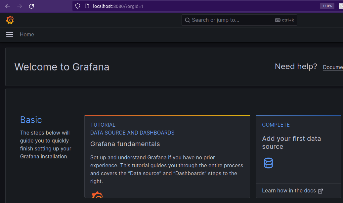Click the 110% zoom level indicator

[x=327, y=6]
